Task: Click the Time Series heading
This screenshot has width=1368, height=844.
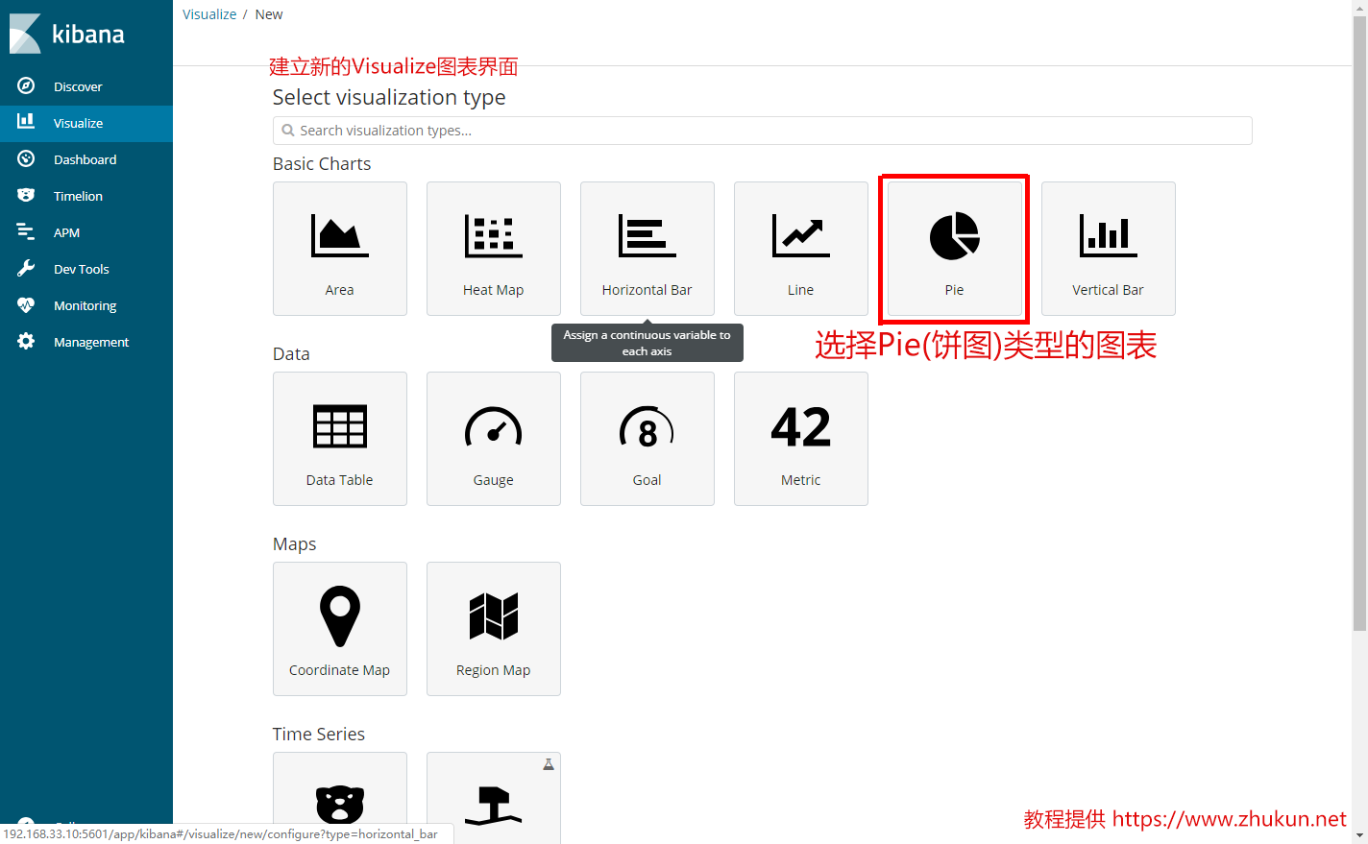Action: tap(319, 735)
